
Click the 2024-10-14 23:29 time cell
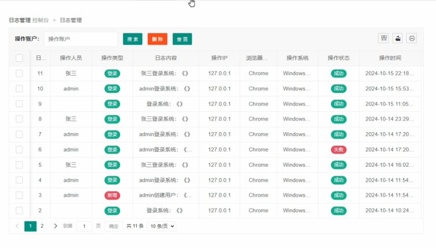[x=390, y=119]
